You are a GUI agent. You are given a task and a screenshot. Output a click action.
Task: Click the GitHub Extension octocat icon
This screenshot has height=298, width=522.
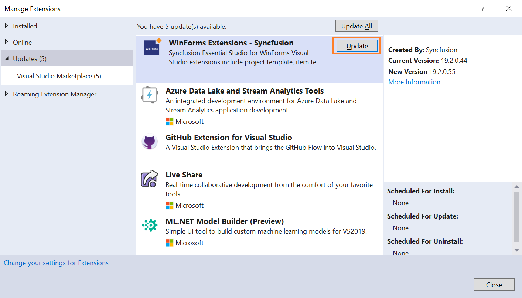(150, 142)
